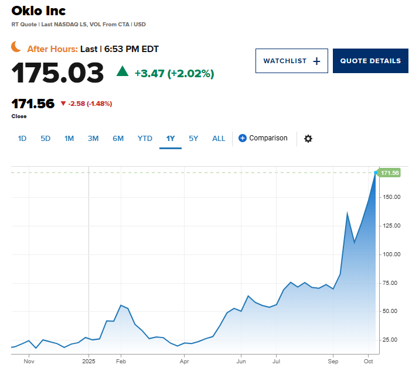Click the green up-arrow change indicator
The width and height of the screenshot is (419, 375).
(x=122, y=71)
